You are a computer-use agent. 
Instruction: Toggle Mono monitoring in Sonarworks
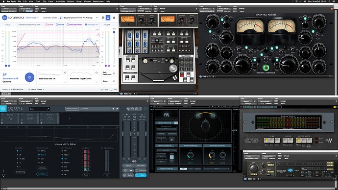[x=114, y=81]
